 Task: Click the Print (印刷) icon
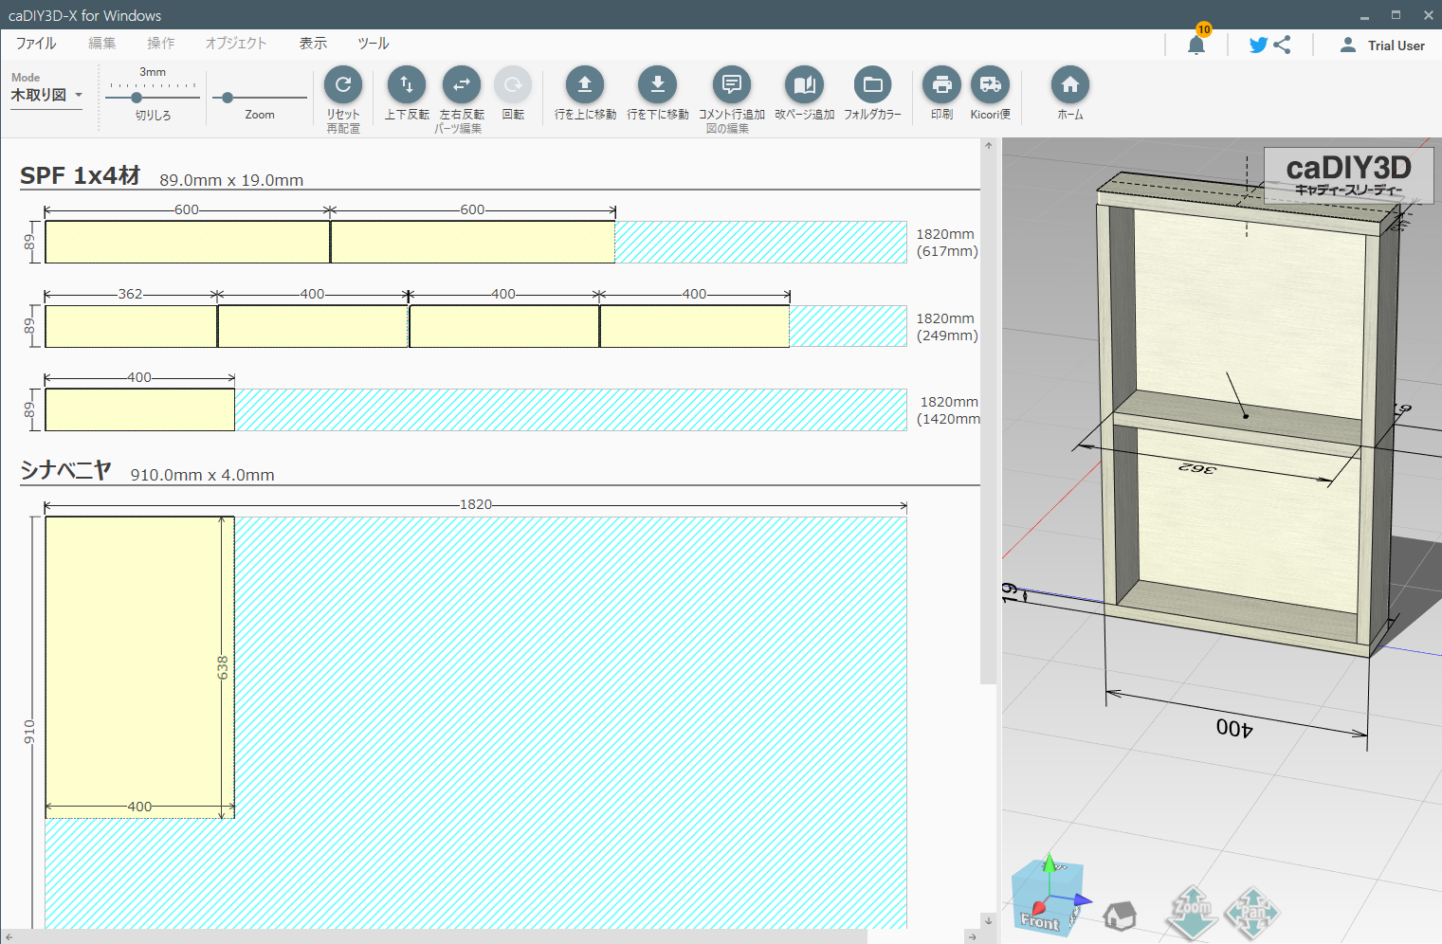click(941, 85)
